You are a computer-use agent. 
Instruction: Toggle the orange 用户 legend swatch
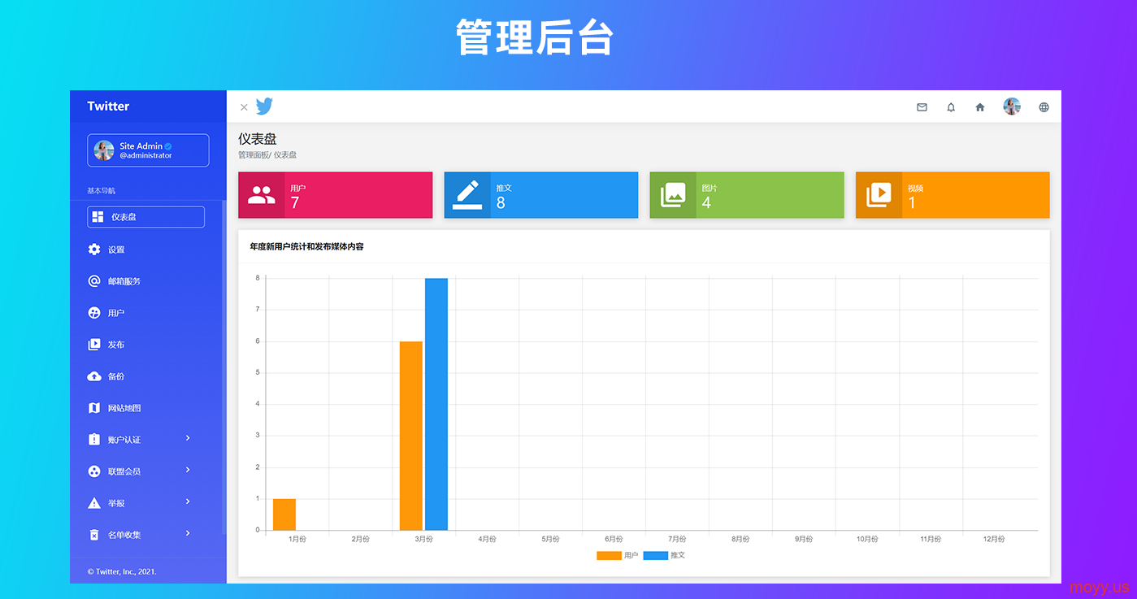609,555
